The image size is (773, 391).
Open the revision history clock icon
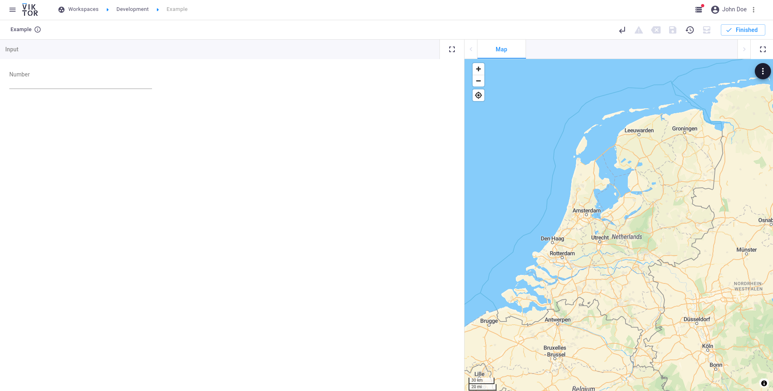690,30
